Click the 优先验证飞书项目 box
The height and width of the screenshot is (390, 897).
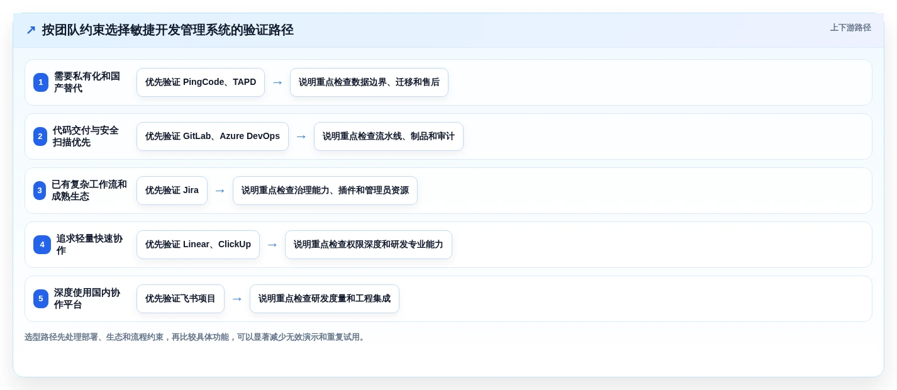181,299
